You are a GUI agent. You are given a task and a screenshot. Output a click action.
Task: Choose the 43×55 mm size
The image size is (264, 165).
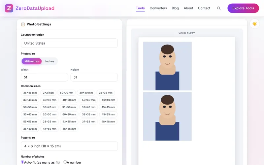tap(69, 122)
